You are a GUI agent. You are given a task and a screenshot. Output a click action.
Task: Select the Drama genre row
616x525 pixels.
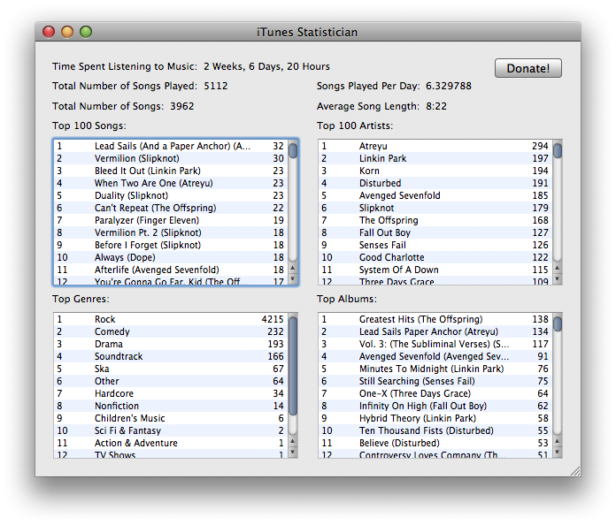[x=171, y=344]
